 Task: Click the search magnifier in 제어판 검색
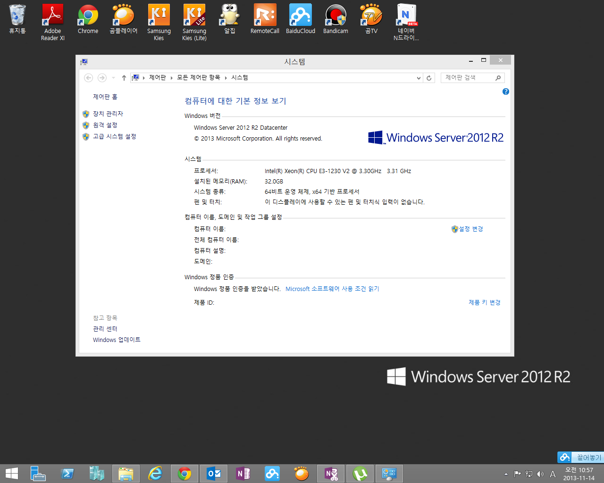tap(498, 78)
